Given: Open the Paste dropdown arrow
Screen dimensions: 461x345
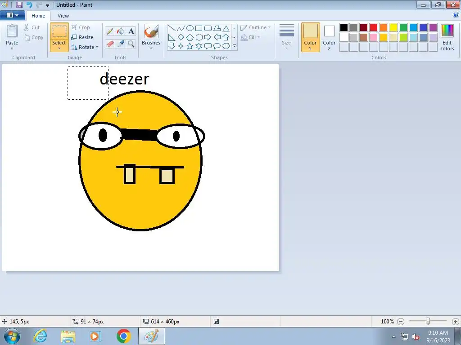Looking at the screenshot, I should point(12,49).
